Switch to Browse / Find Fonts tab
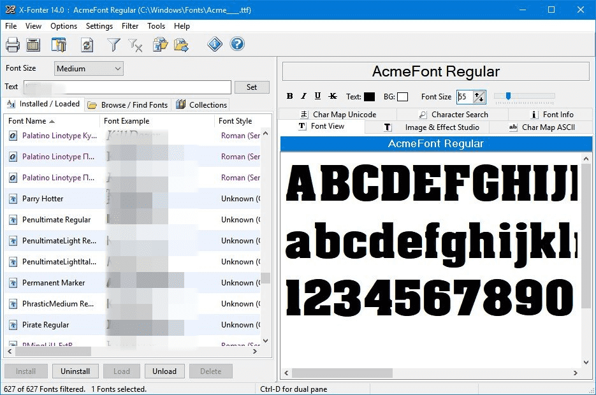 (127, 105)
